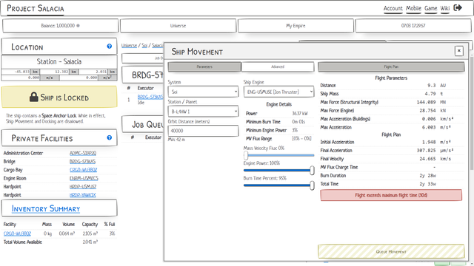Adjust the Burn Time Percent slider
This screenshot has width=474, height=266.
[278, 185]
